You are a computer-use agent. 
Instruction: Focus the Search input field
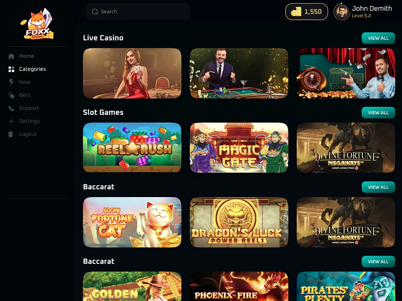coord(138,12)
